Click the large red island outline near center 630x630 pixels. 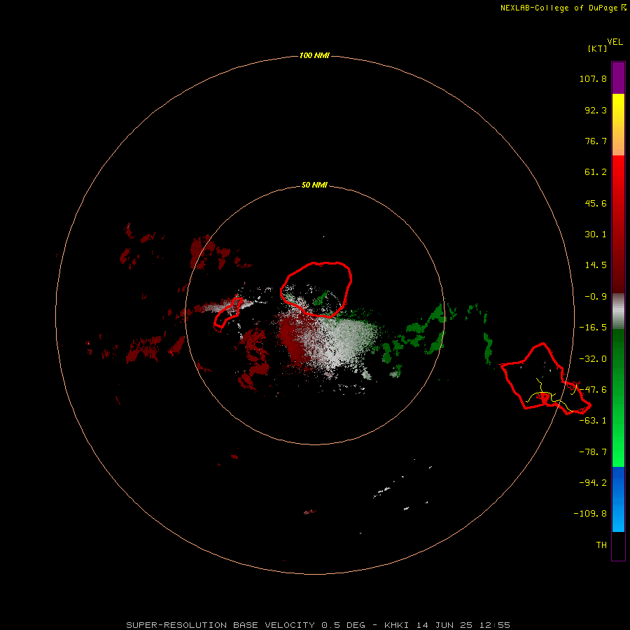(316, 289)
